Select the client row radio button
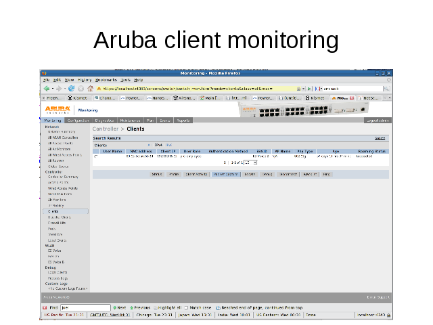Image resolution: width=433 pixels, height=325 pixels. (x=95, y=156)
